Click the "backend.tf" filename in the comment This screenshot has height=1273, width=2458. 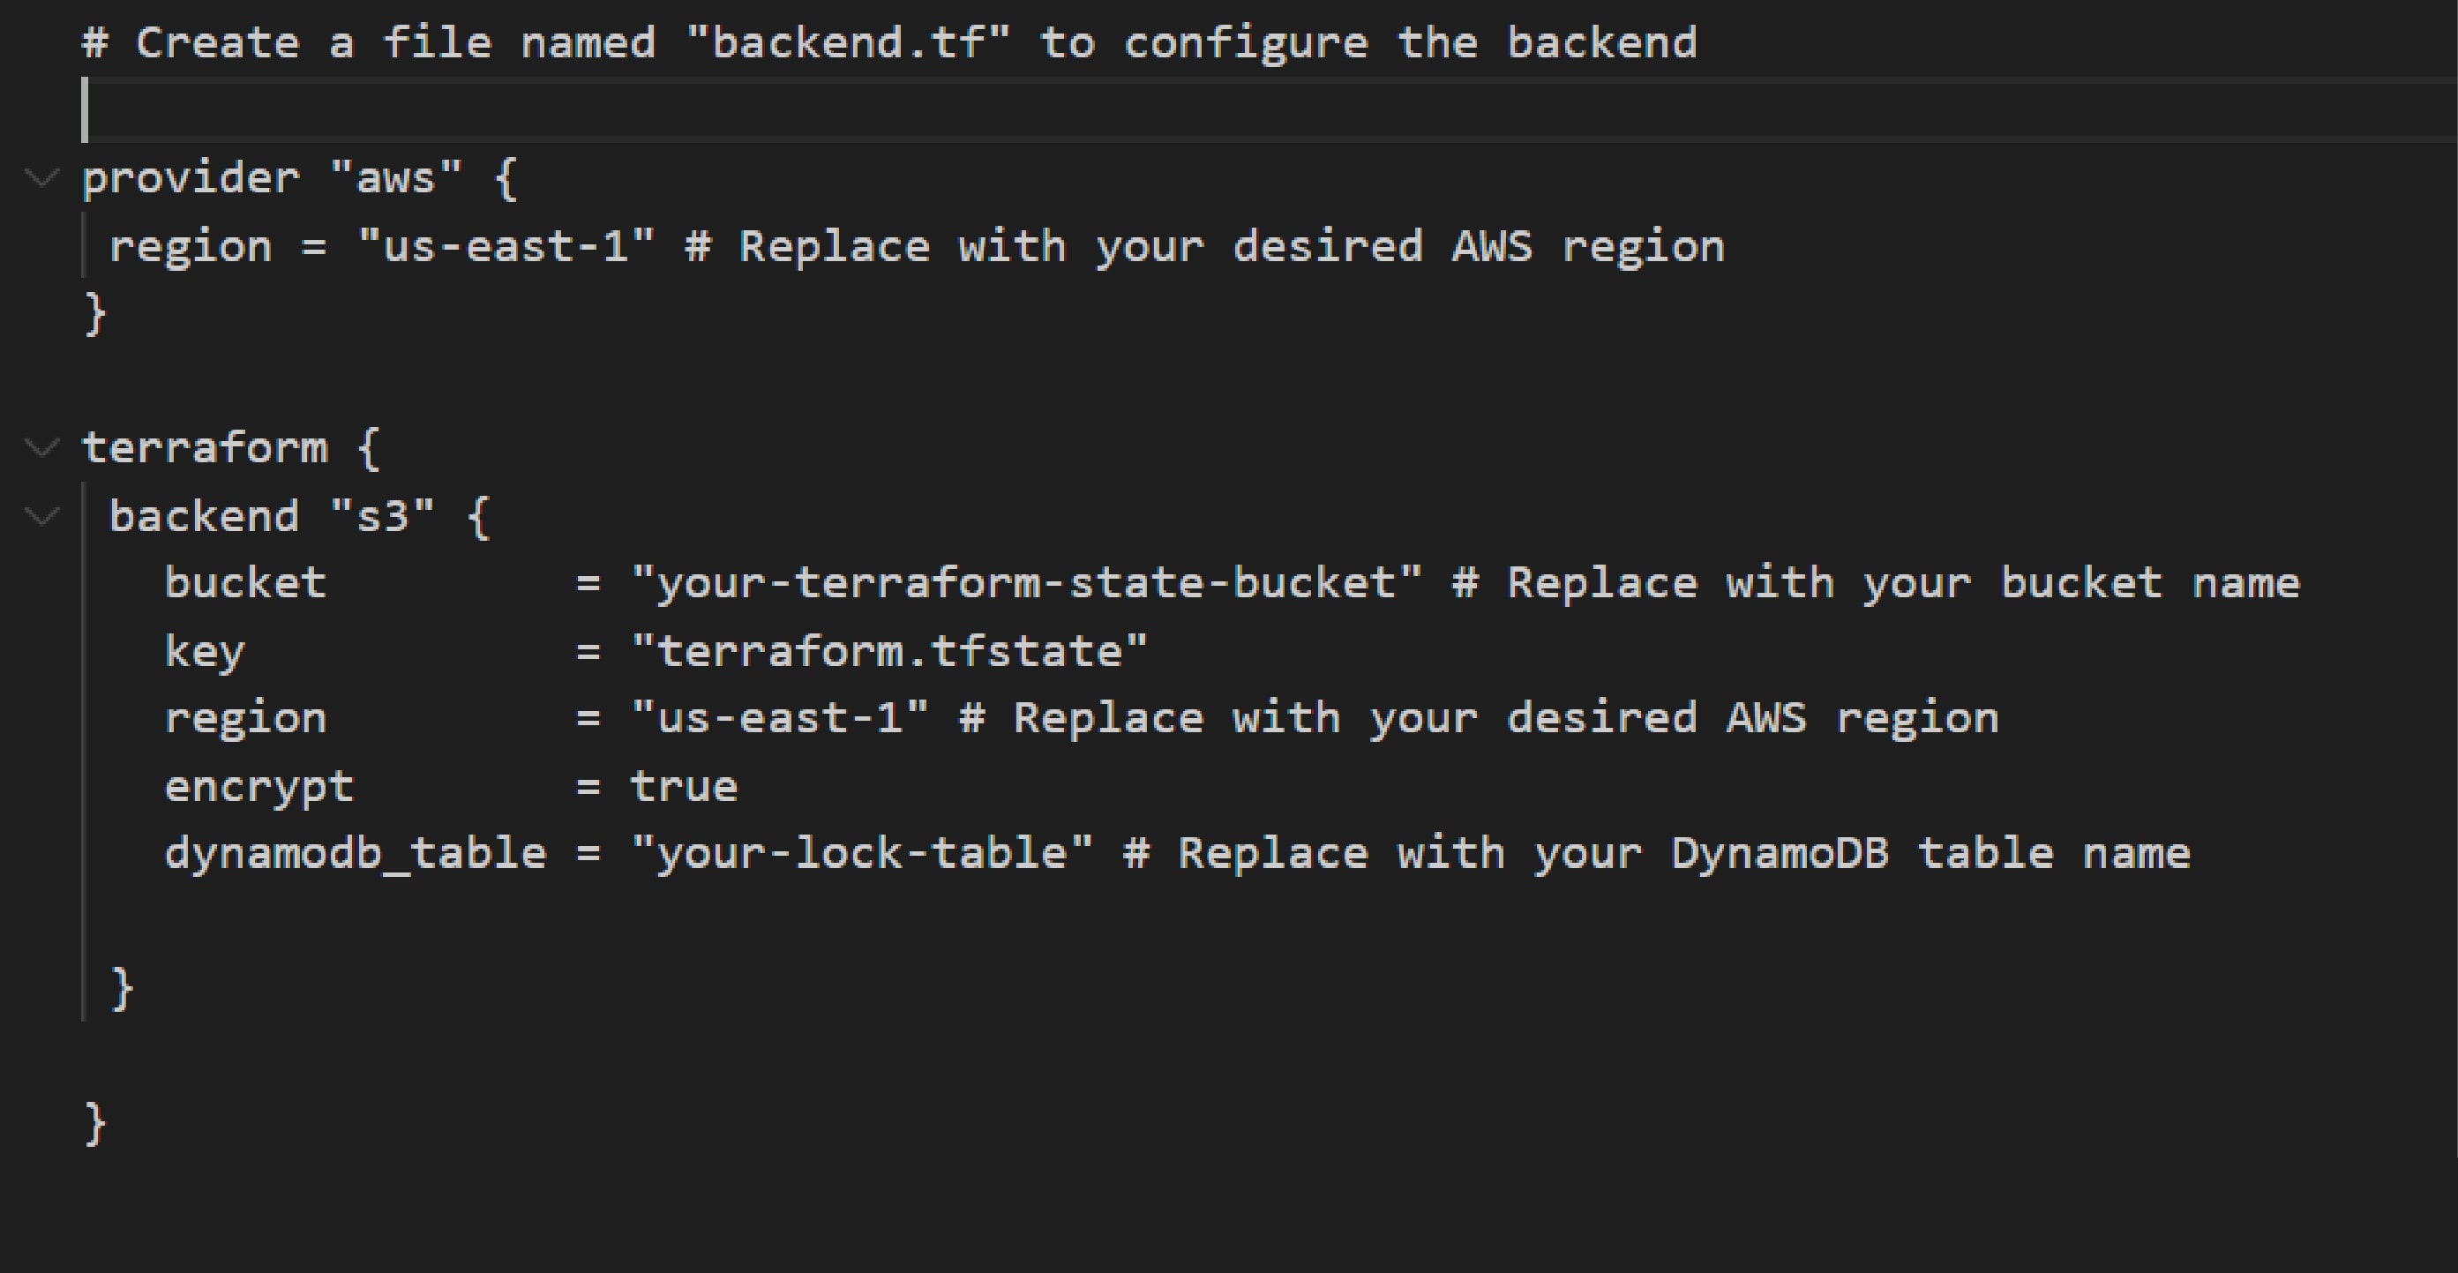pos(848,43)
